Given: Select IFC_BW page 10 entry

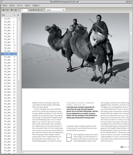Looking at the screenshot, I should click(x=9, y=45).
